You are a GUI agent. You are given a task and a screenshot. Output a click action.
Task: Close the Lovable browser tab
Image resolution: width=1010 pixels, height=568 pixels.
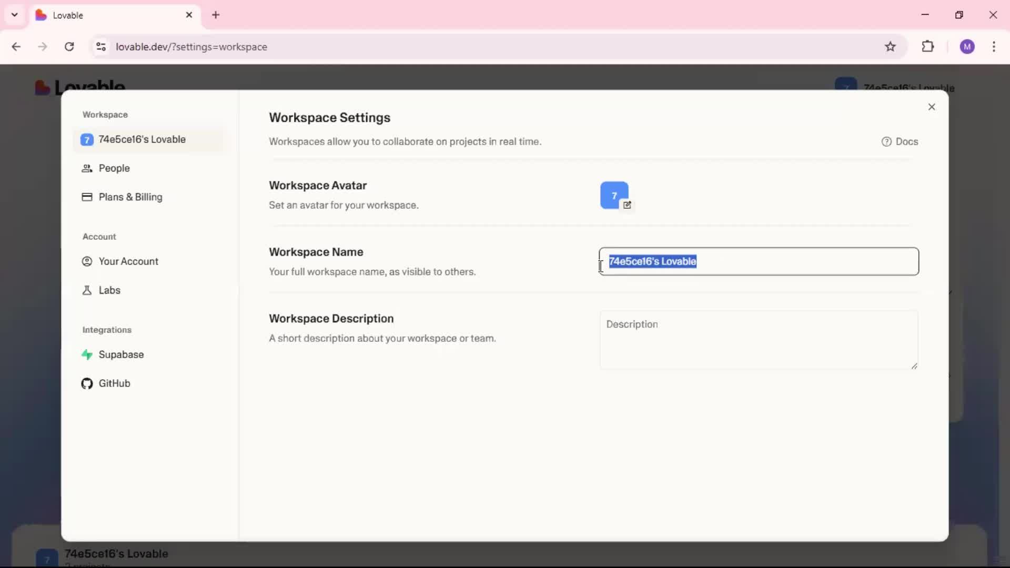189,15
